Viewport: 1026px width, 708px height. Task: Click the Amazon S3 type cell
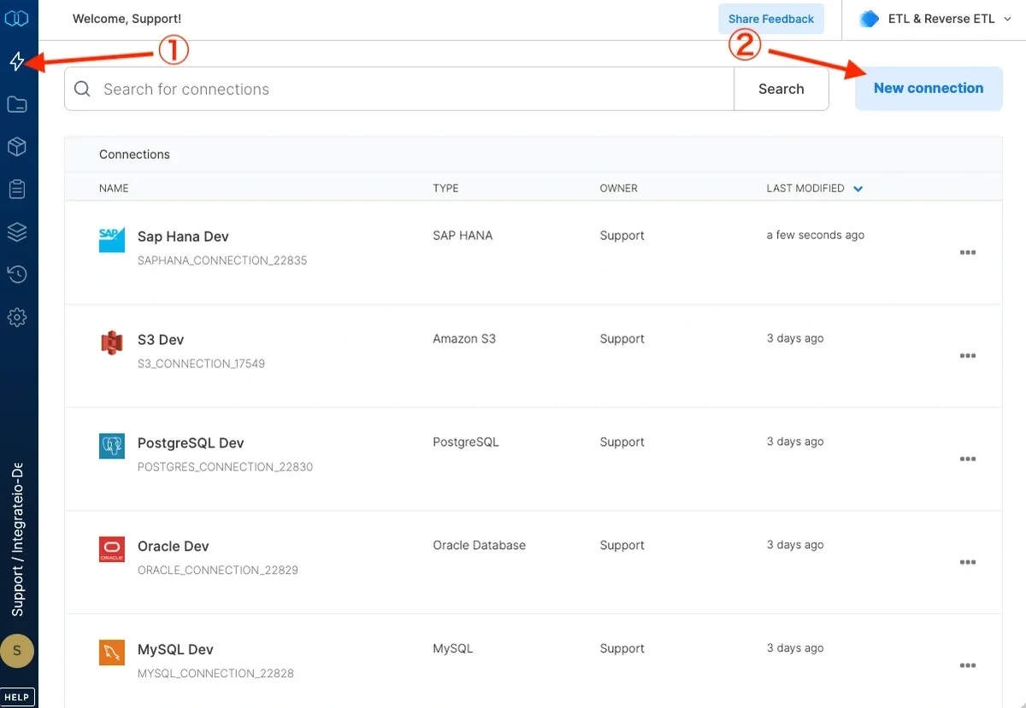pos(464,338)
